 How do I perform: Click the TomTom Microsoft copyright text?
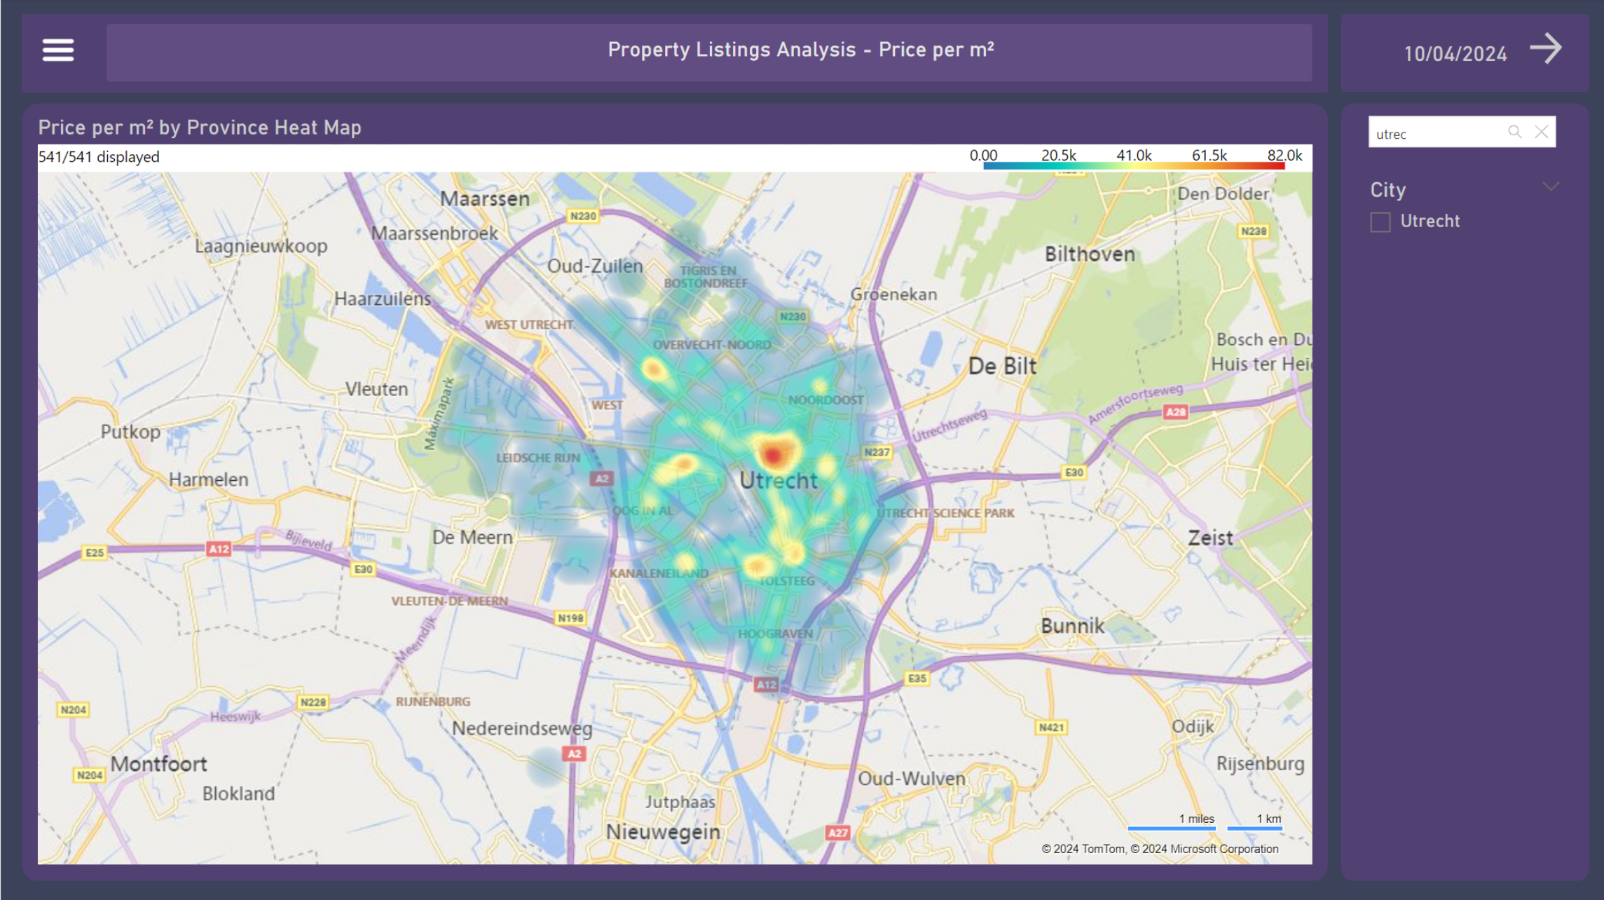click(1160, 849)
